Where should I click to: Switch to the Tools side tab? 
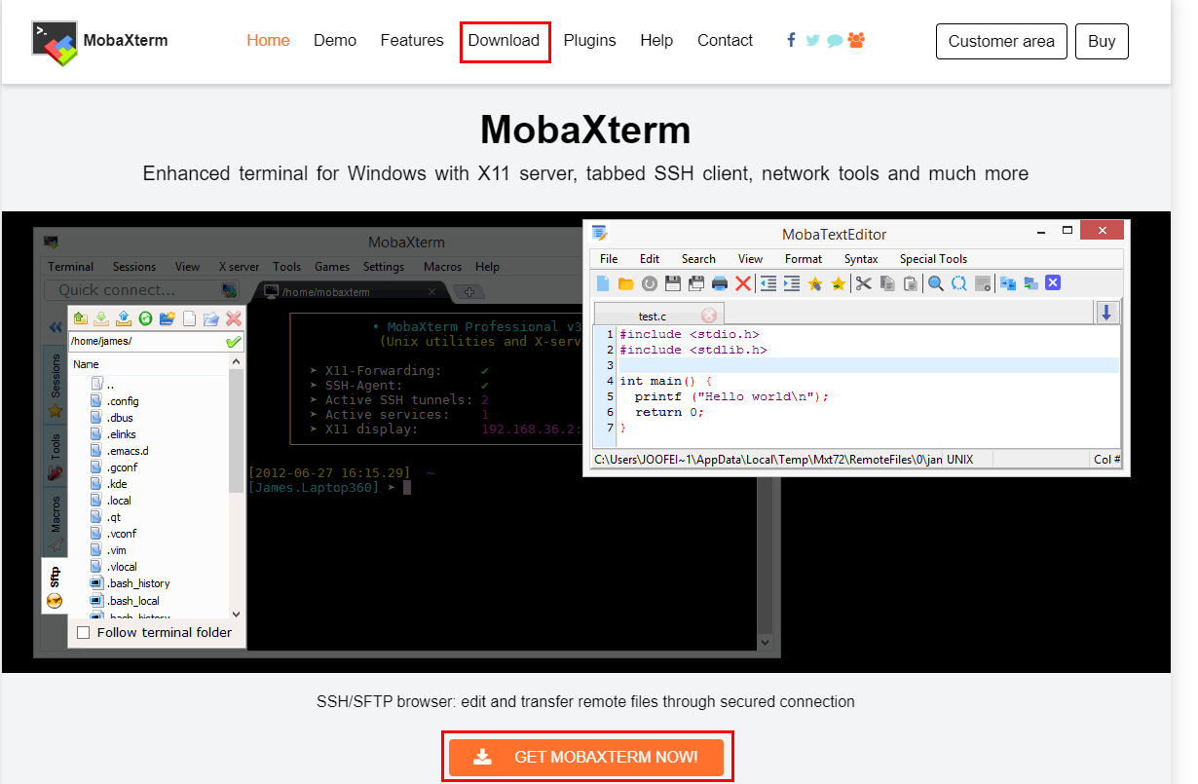(x=55, y=454)
